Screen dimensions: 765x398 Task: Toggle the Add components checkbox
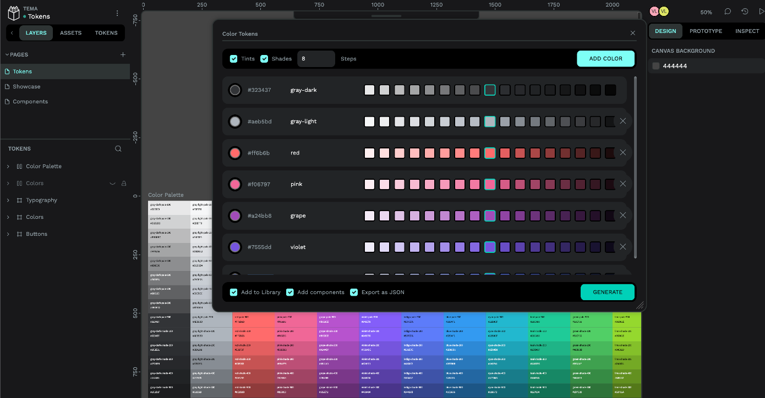click(x=290, y=292)
